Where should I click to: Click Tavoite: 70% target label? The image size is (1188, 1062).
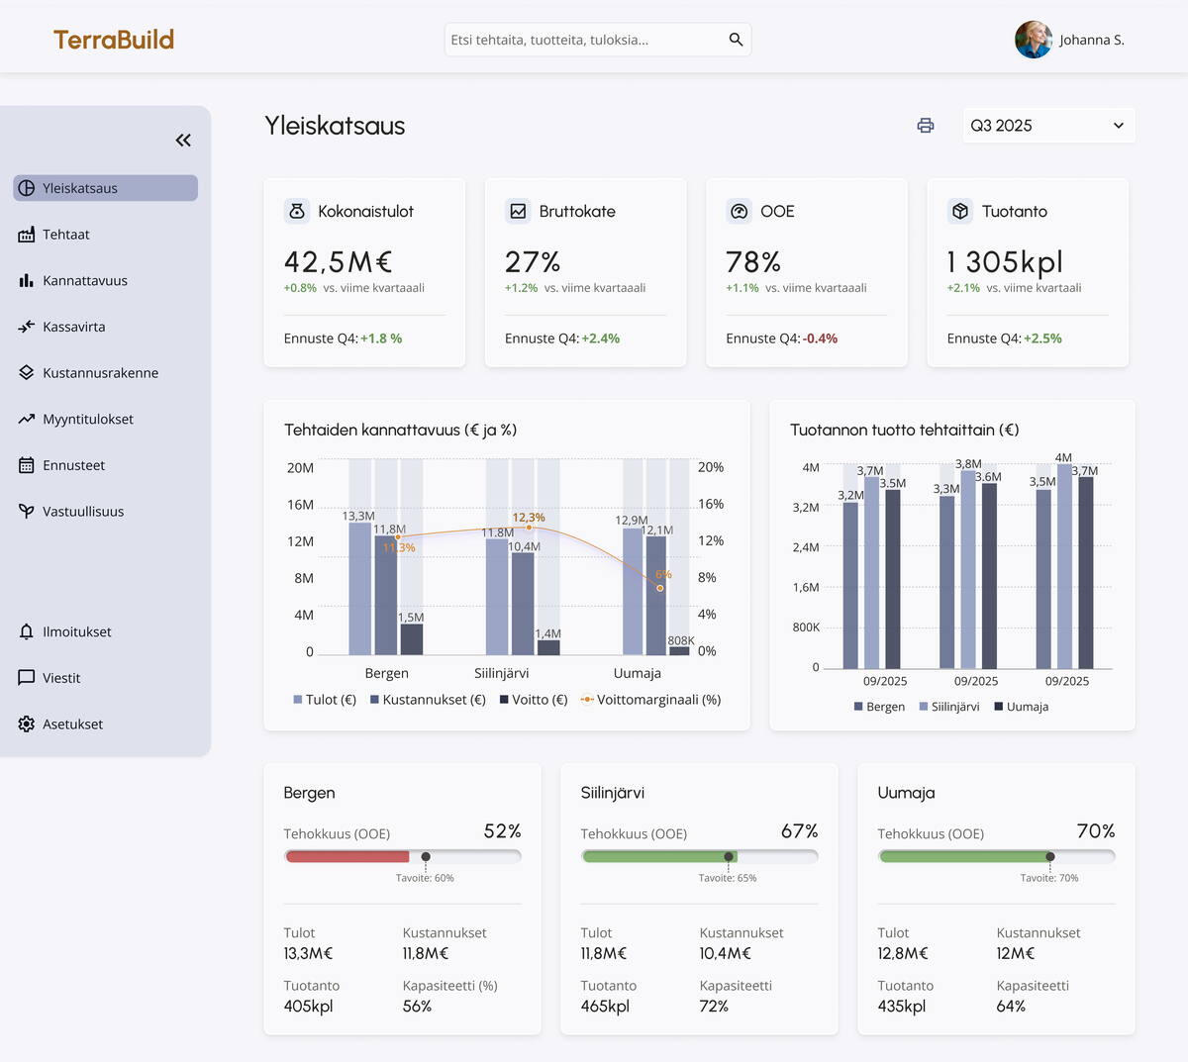click(1049, 878)
